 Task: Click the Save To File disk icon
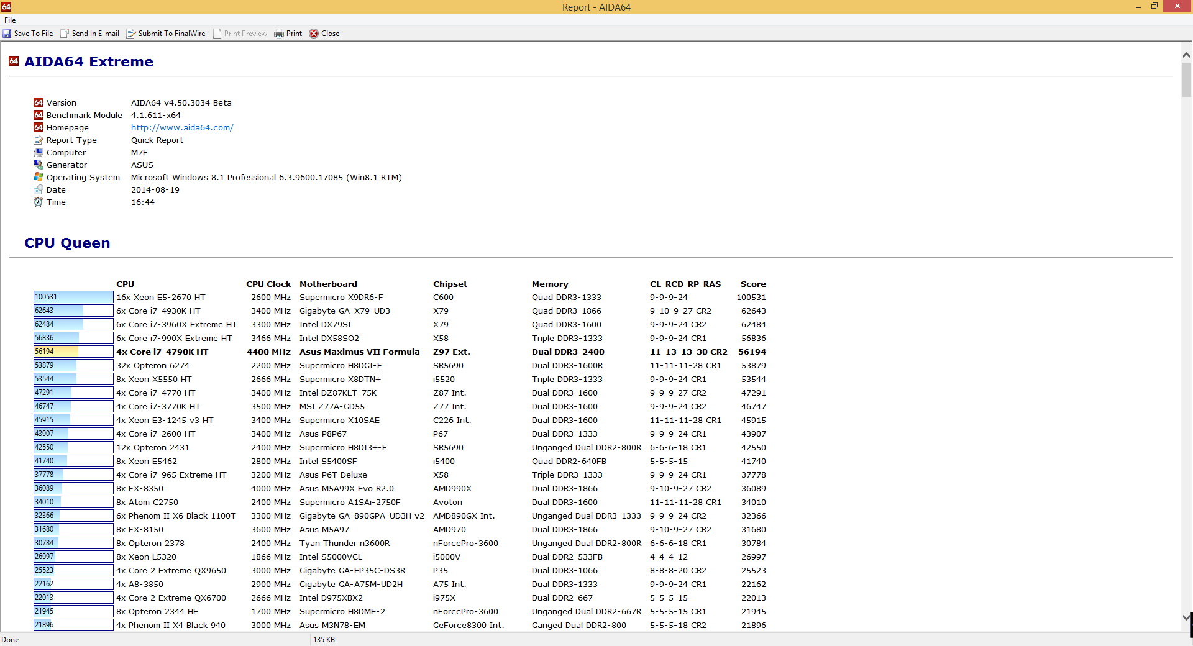(7, 34)
